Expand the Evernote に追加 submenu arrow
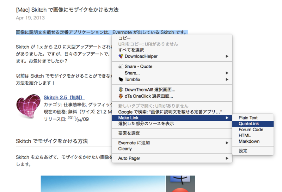 click(227, 143)
